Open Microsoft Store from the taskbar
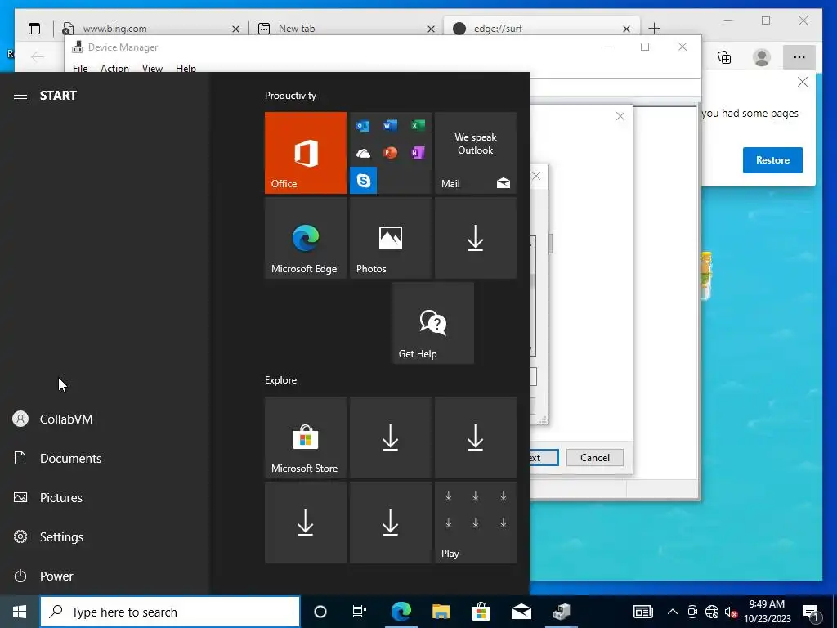 (x=481, y=612)
